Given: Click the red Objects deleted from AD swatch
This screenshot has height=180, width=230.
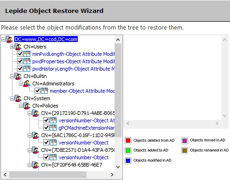Looking at the screenshot, I should coord(128,140).
